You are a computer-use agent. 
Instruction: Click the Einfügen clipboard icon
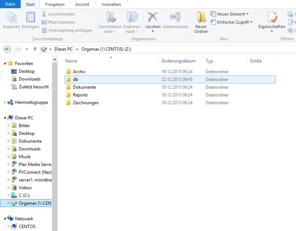(30, 17)
